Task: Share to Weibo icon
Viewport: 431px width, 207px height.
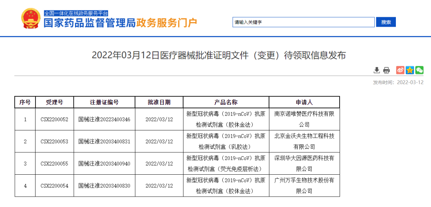Action: pyautogui.click(x=400, y=70)
